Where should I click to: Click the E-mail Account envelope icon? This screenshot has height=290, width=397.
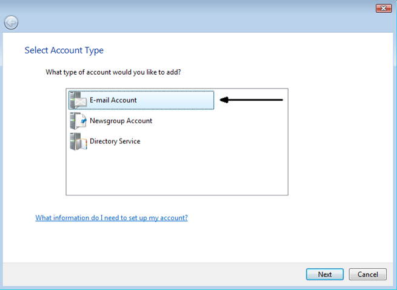[x=78, y=100]
